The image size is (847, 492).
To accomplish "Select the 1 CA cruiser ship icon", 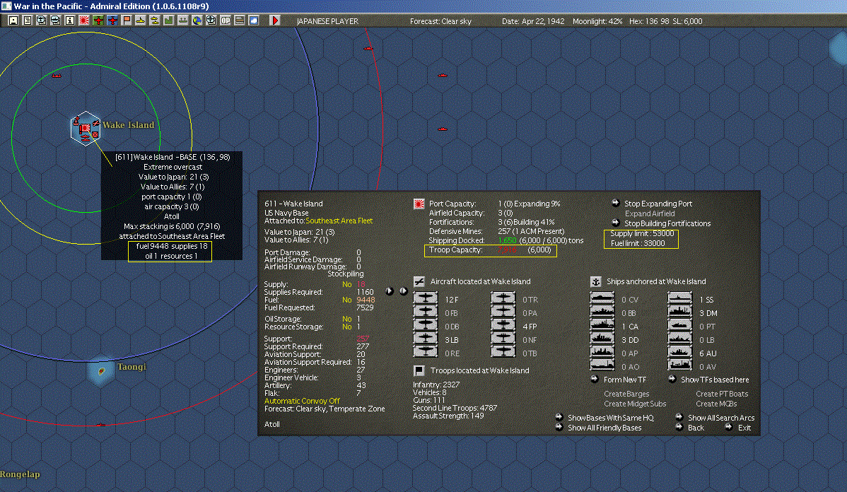I will click(602, 326).
